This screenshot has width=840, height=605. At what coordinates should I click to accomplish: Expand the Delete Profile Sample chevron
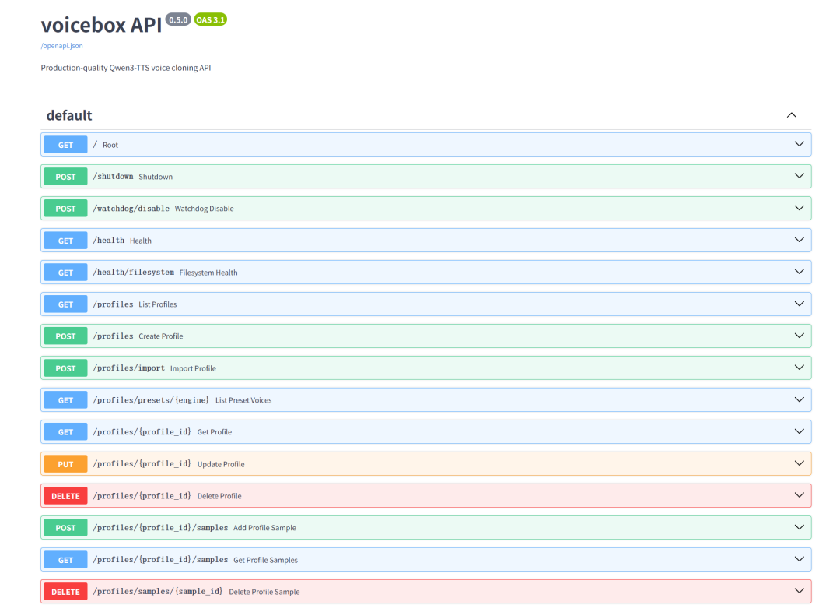click(799, 591)
